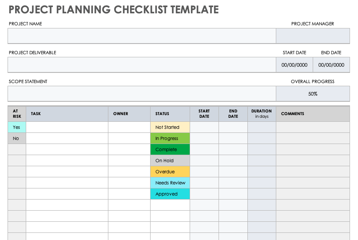Select the 'Not Started' status cell
The image size is (358, 240).
[x=170, y=127]
